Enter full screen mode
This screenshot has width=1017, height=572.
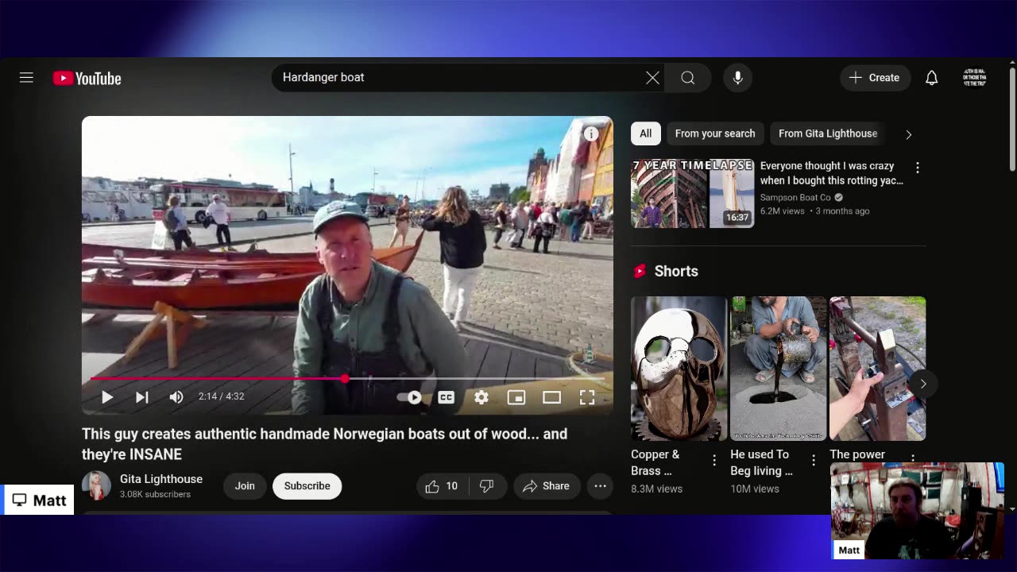click(587, 397)
